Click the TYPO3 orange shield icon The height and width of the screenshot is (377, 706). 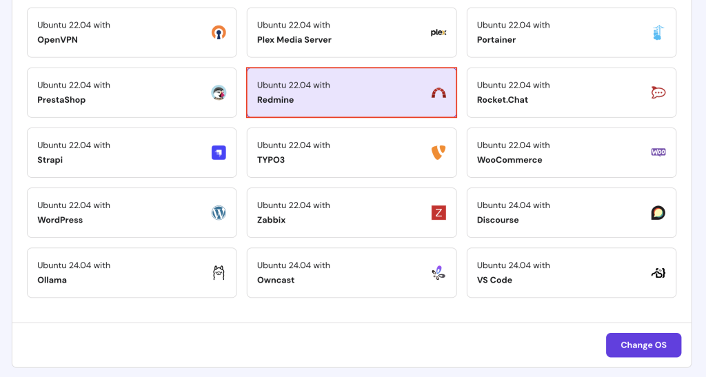coord(438,152)
